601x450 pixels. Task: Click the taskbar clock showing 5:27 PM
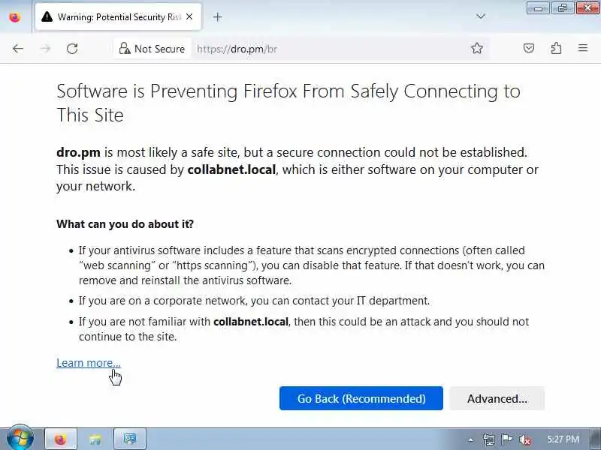click(x=563, y=439)
